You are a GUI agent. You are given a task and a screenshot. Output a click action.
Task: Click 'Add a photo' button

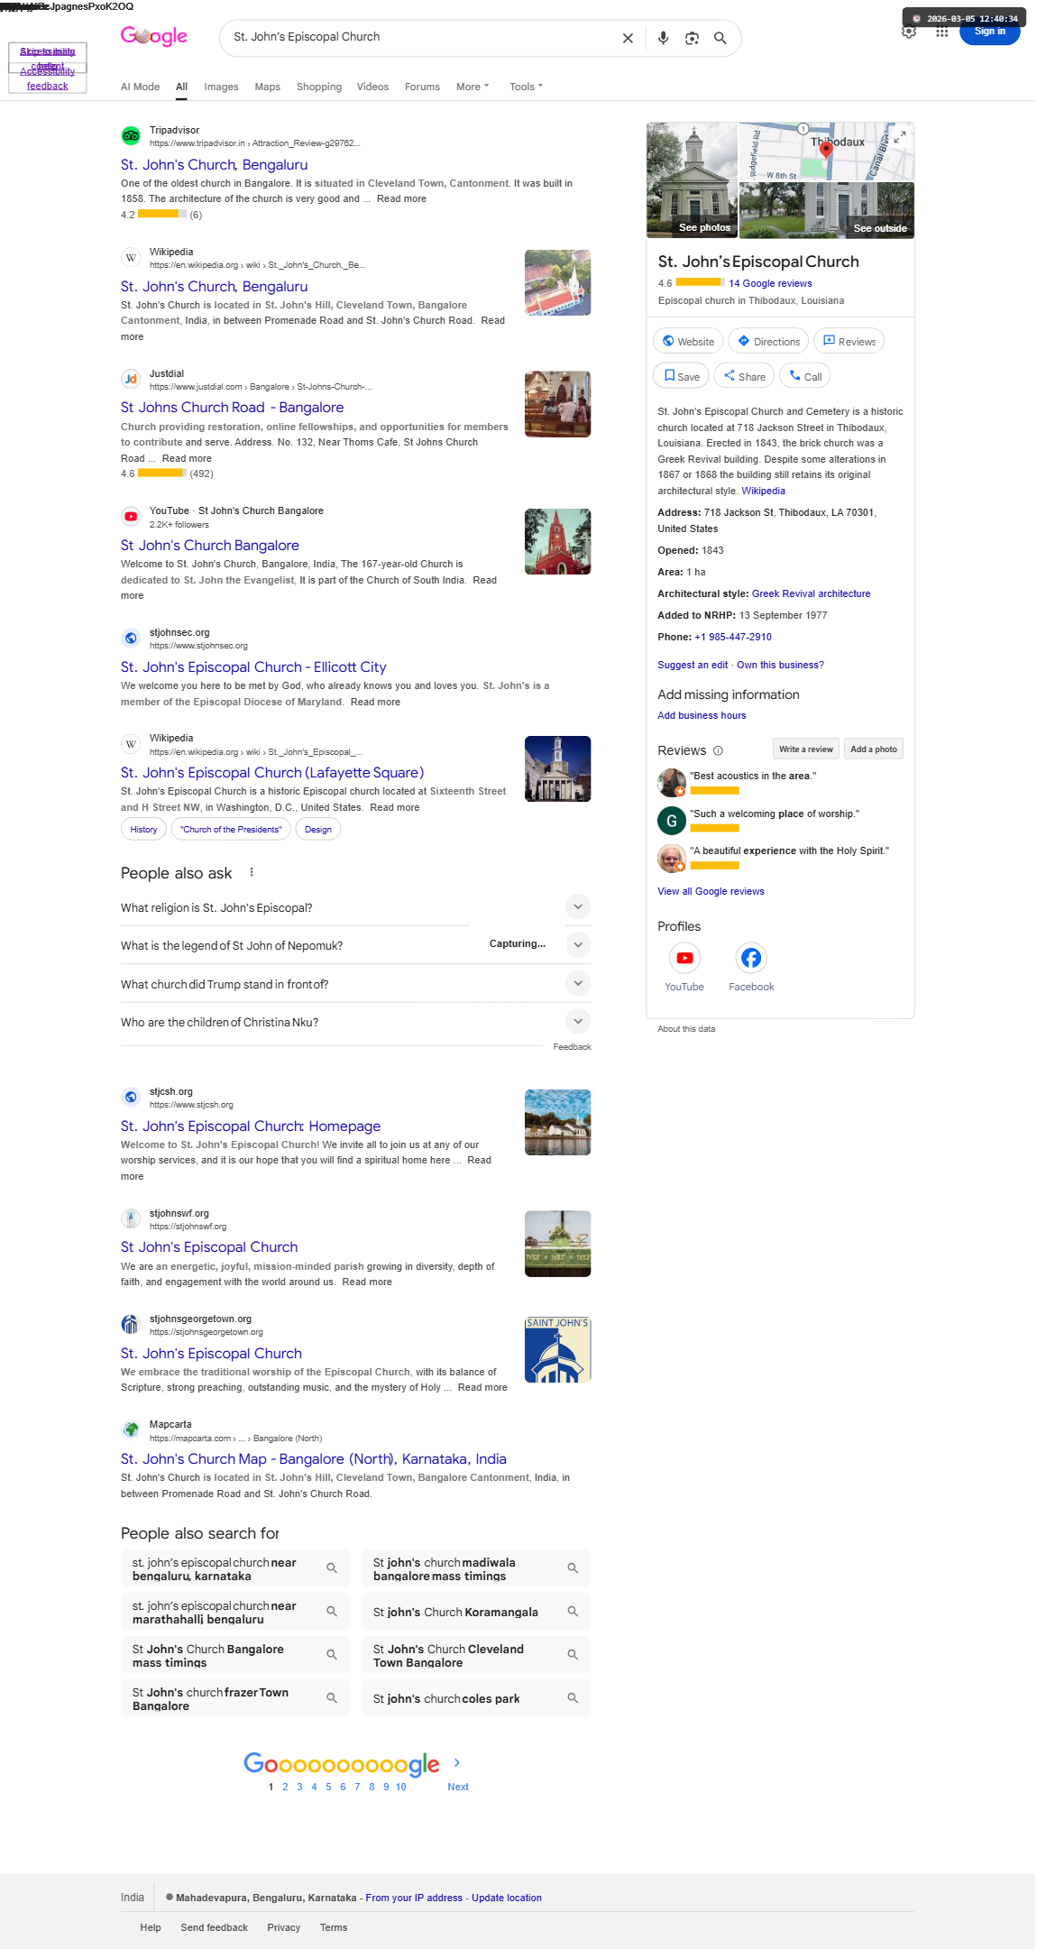pos(874,749)
